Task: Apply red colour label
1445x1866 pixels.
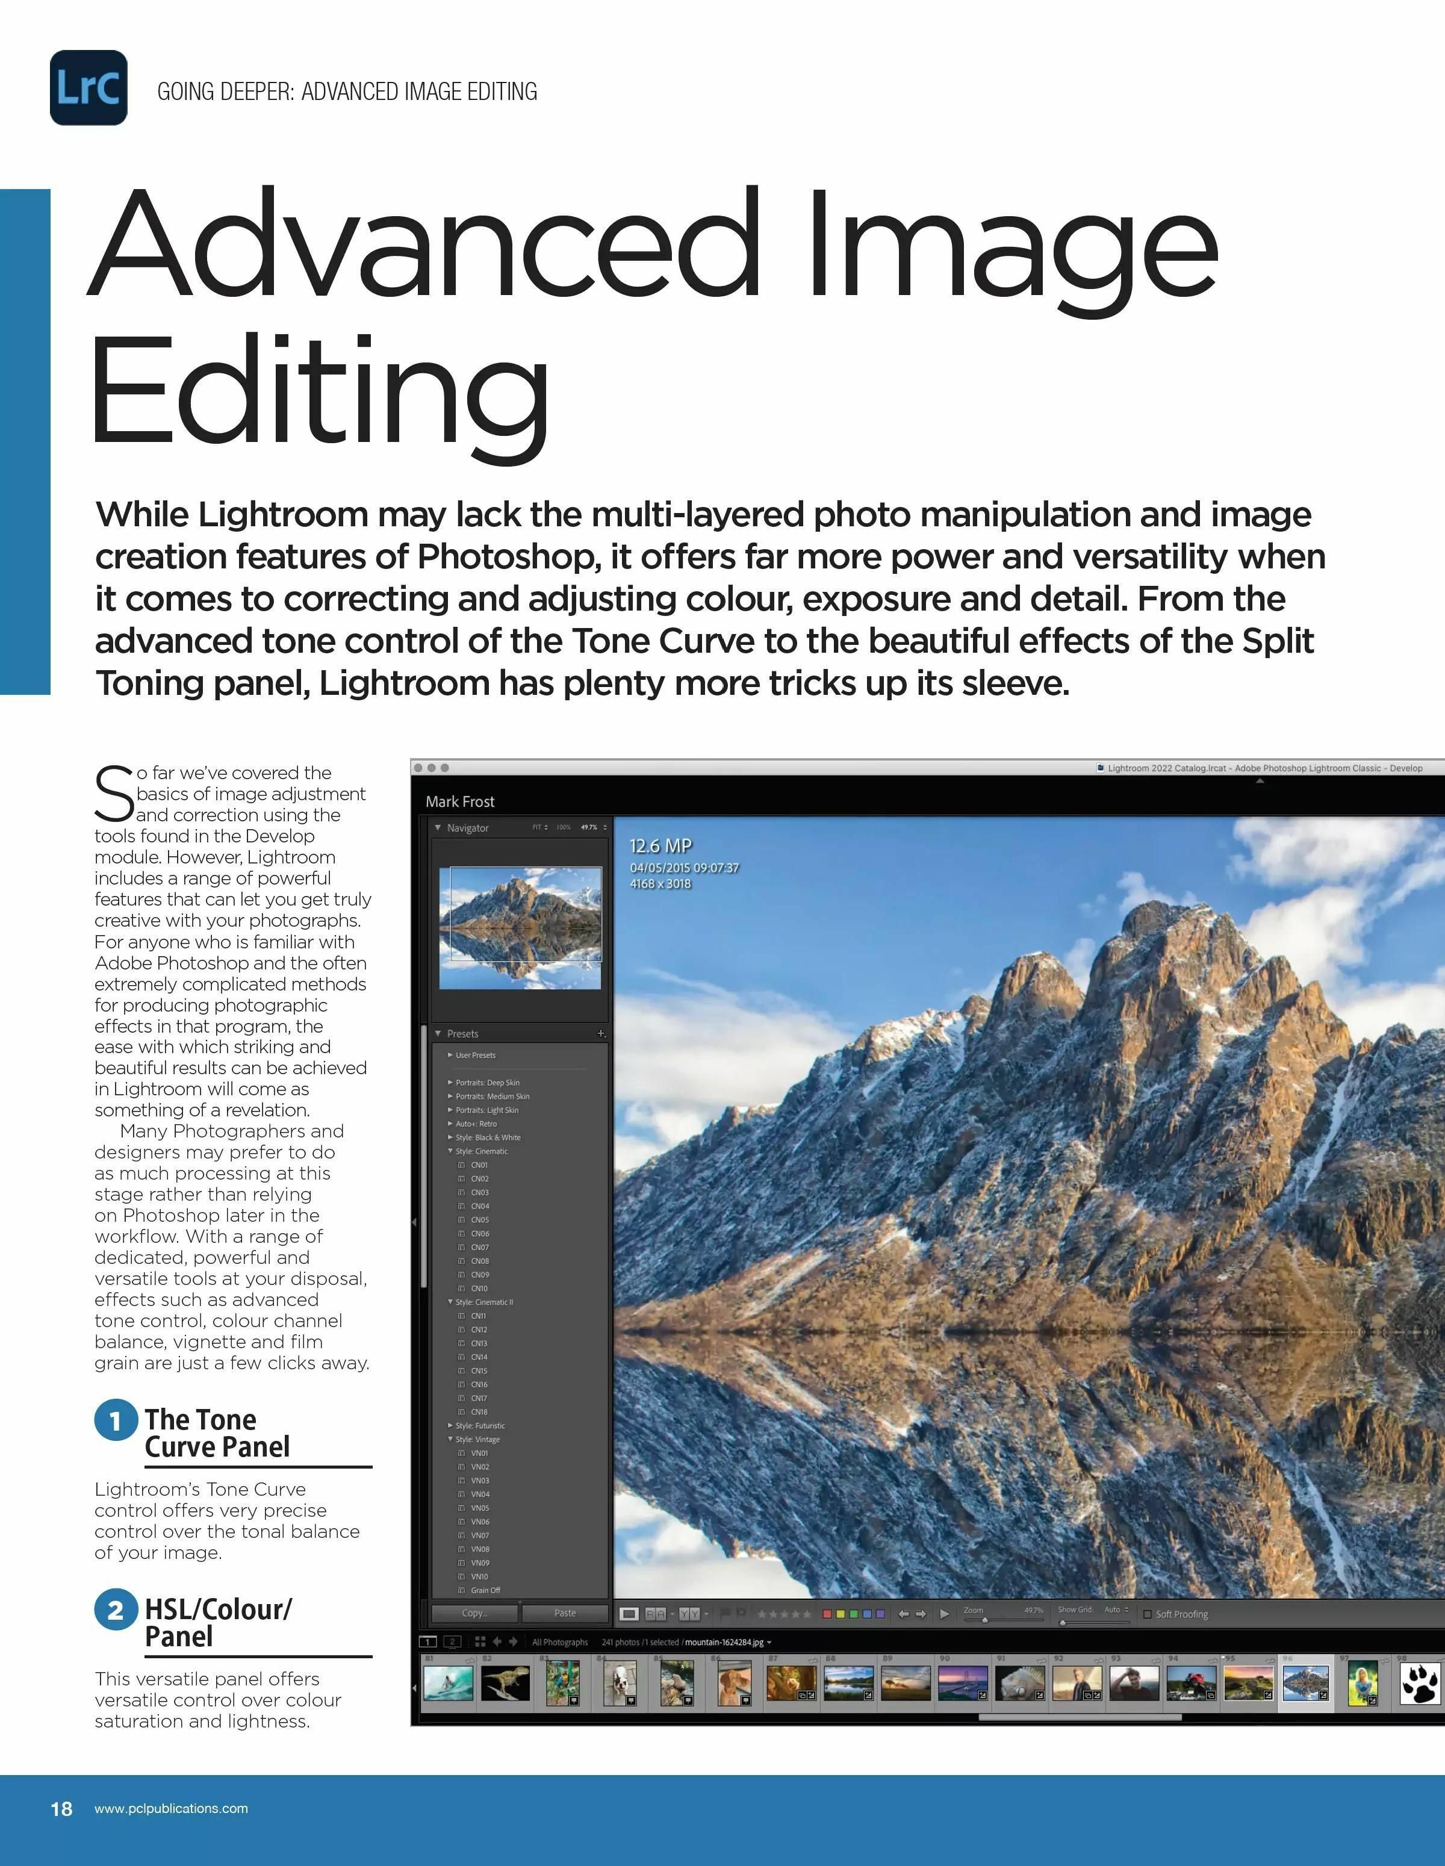Action: point(827,1614)
